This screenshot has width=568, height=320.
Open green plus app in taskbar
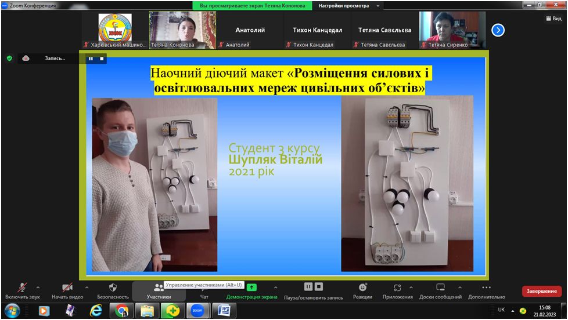point(173,311)
